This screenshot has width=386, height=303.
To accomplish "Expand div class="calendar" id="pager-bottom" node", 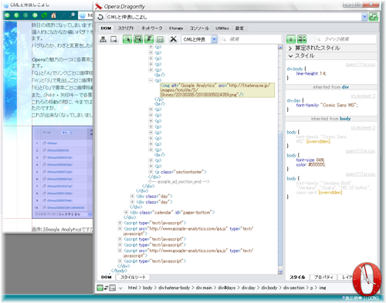I will (x=126, y=212).
